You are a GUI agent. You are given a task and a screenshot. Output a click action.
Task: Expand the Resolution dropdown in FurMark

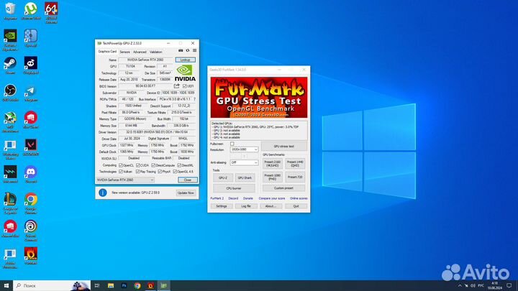pyautogui.click(x=245, y=149)
